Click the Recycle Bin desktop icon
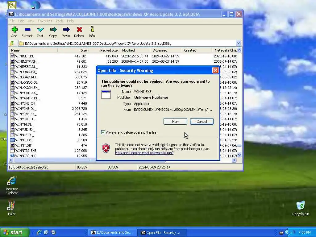 pyautogui.click(x=301, y=205)
